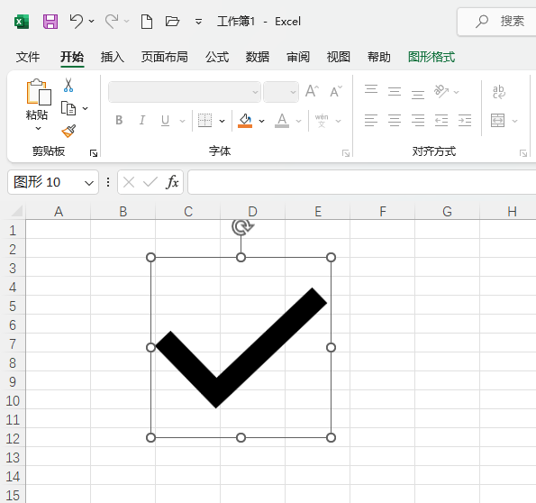Screen dimensions: 536x503
Task: Center text horizontally
Action: coord(395,121)
